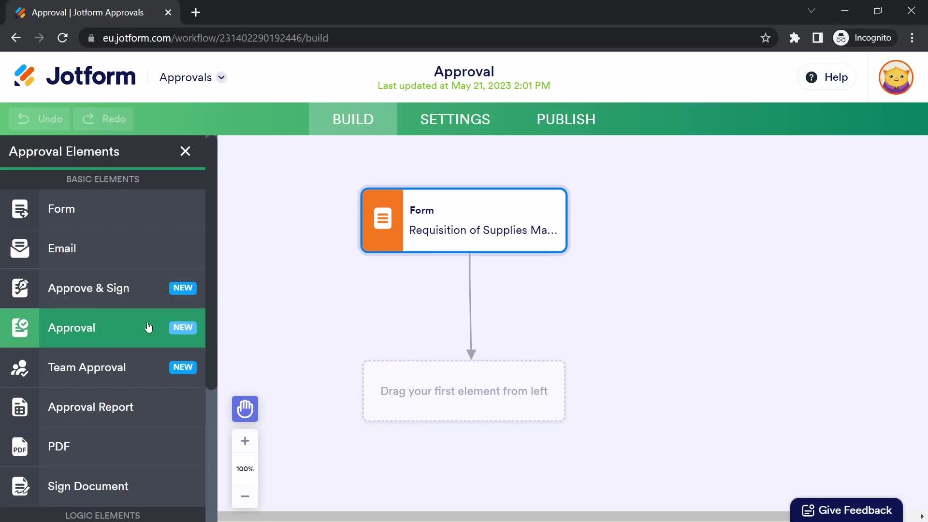Image resolution: width=928 pixels, height=522 pixels.
Task: Close the Approval Elements panel
Action: click(x=186, y=151)
